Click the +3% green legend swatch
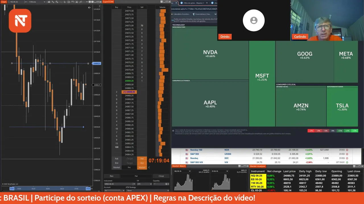This screenshot has width=364, height=204. (x=355, y=131)
